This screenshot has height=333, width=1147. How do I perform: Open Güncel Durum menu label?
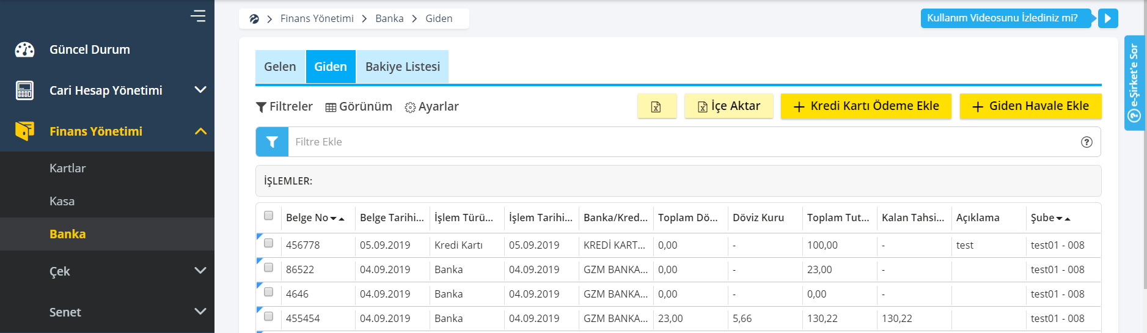(x=90, y=49)
